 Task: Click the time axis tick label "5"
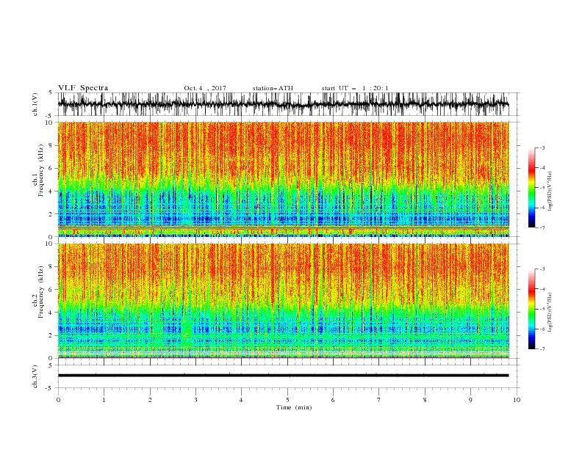[287, 400]
